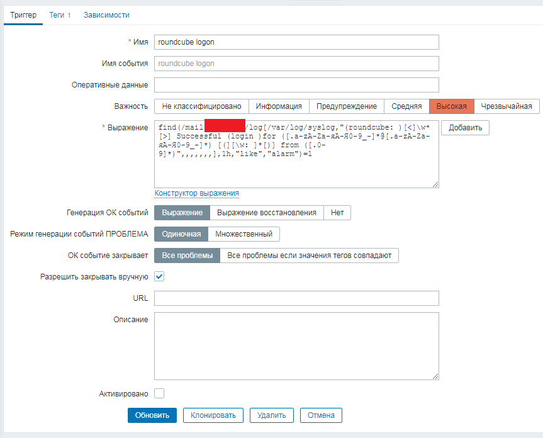Screen dimensions: 543x438
Task: Select Все проблемы если значения тегов совпадают
Action: tap(309, 255)
